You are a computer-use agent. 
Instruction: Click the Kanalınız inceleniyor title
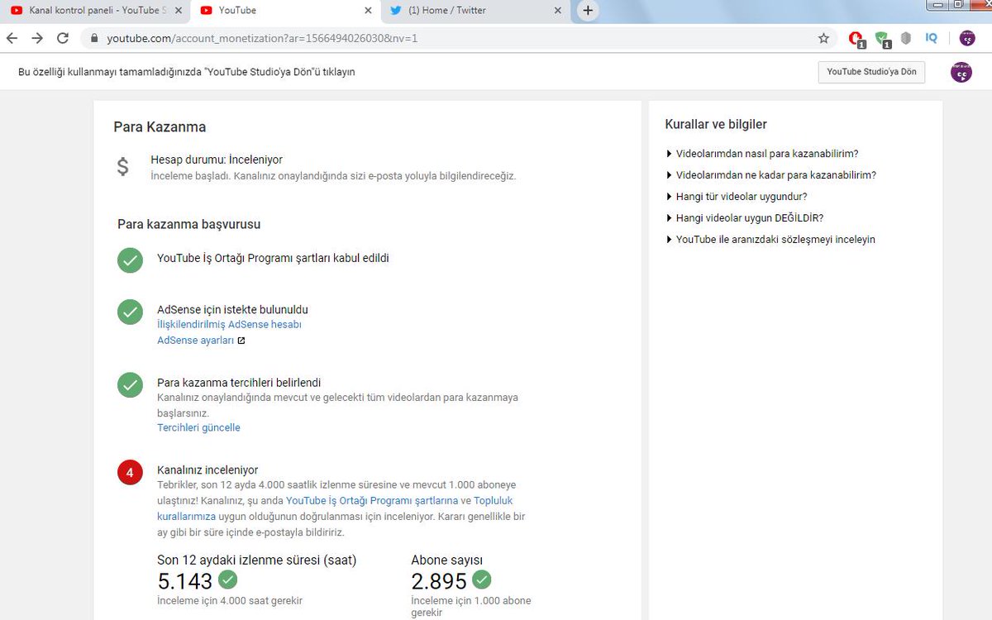tap(207, 470)
